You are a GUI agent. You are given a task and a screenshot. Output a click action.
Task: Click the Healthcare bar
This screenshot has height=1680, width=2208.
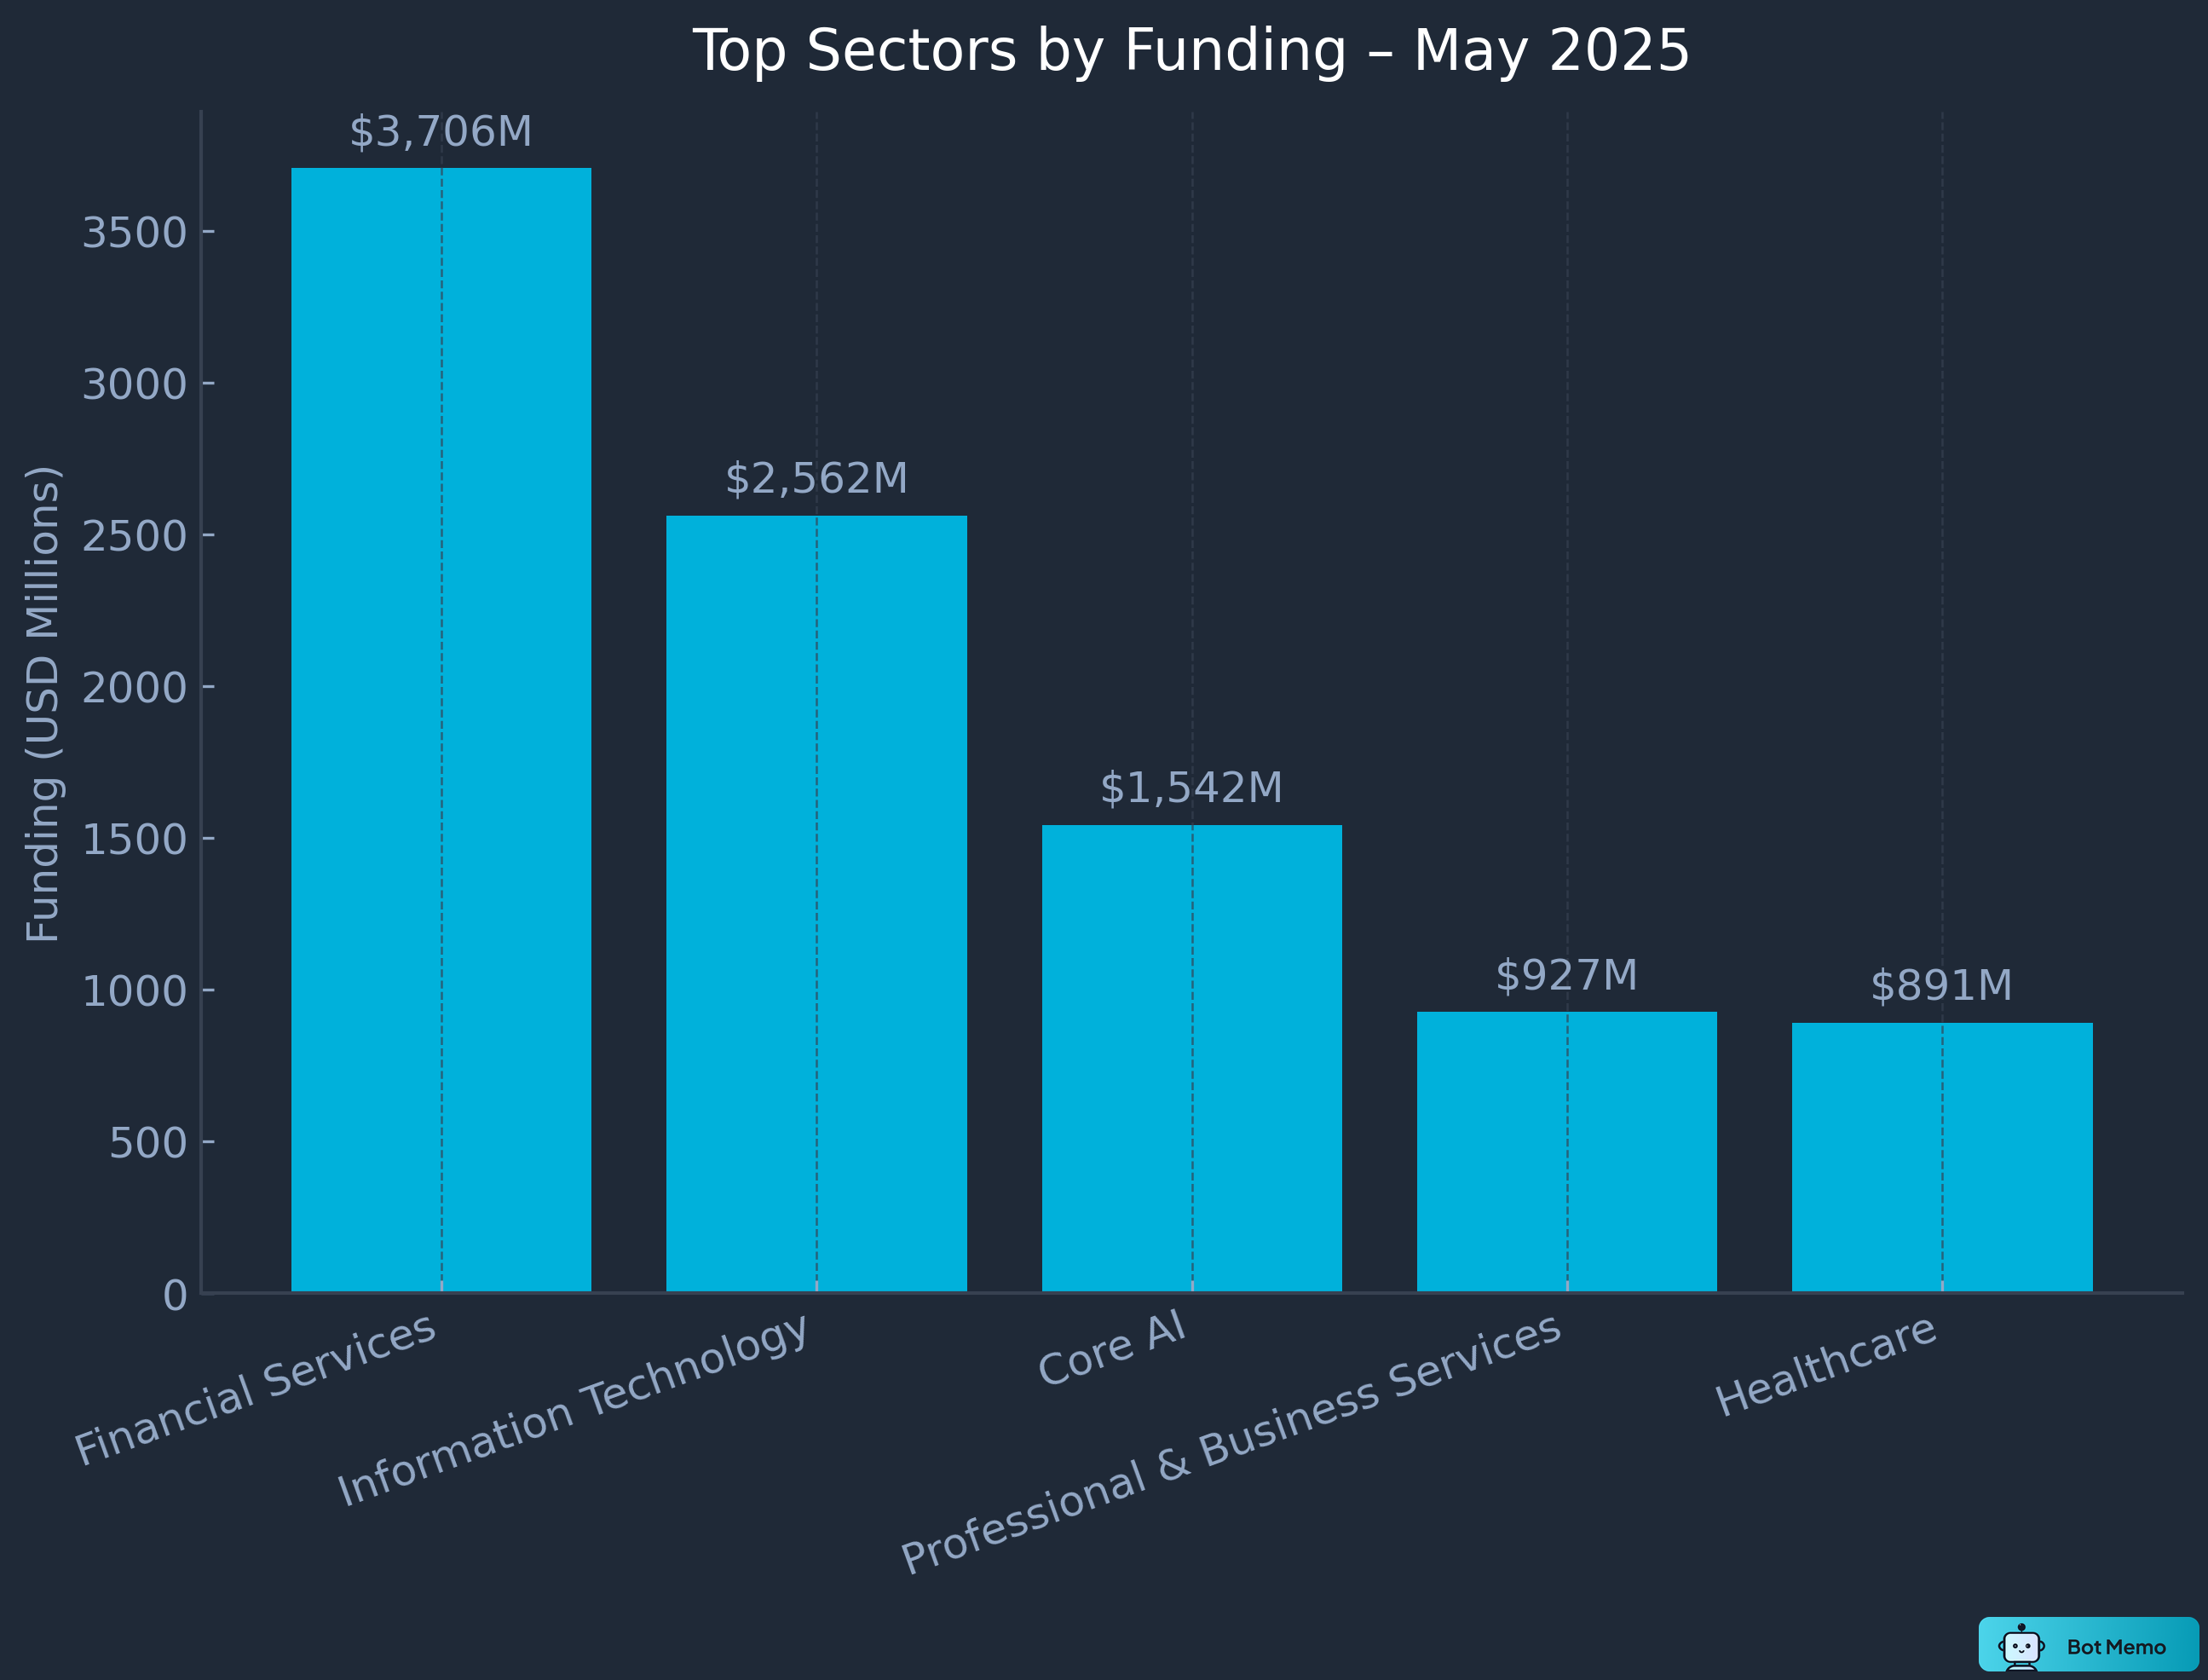click(x=1941, y=1157)
